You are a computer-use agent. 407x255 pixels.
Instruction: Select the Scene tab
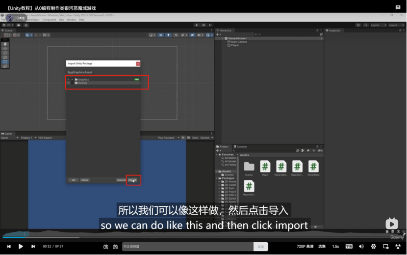7,30
